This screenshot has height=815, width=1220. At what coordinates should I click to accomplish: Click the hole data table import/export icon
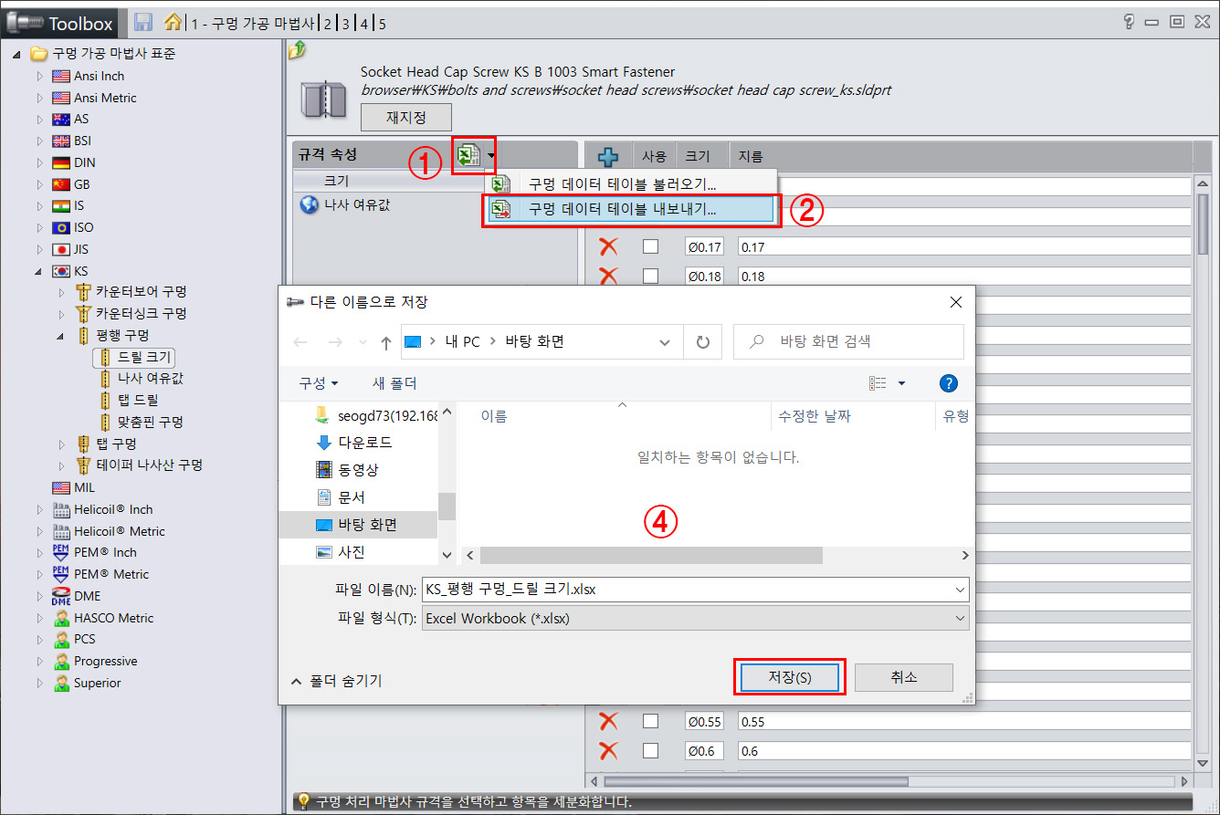click(469, 155)
